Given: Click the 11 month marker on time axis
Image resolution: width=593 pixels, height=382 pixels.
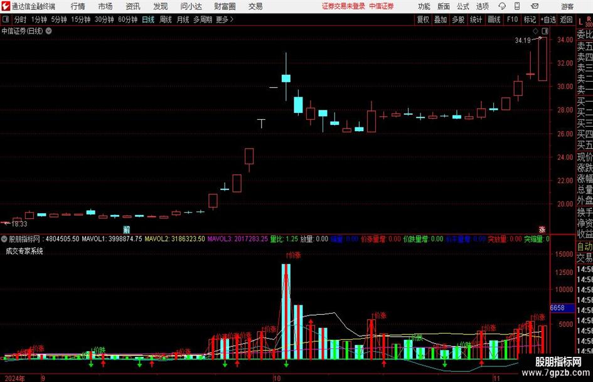Looking at the screenshot, I should [x=496, y=378].
